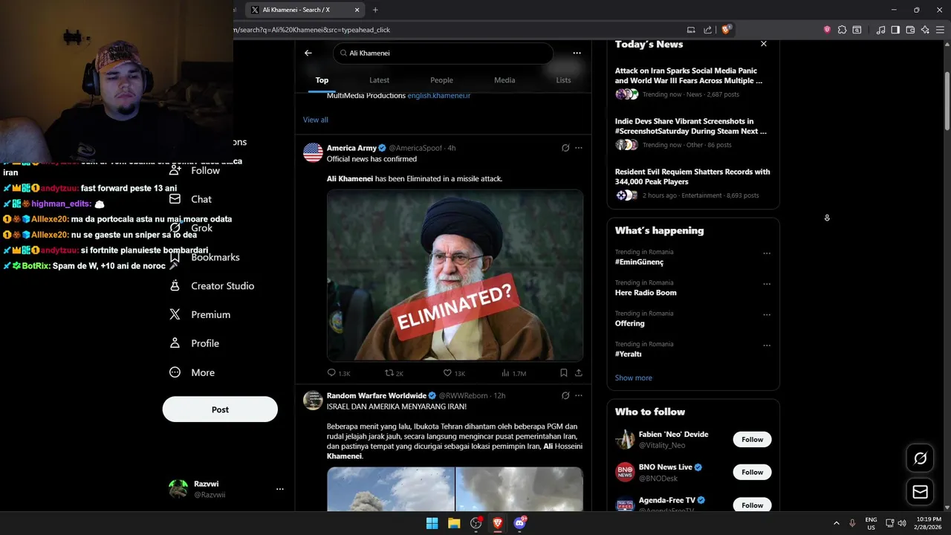Switch to the Media tab
The image size is (951, 535).
[x=504, y=80]
